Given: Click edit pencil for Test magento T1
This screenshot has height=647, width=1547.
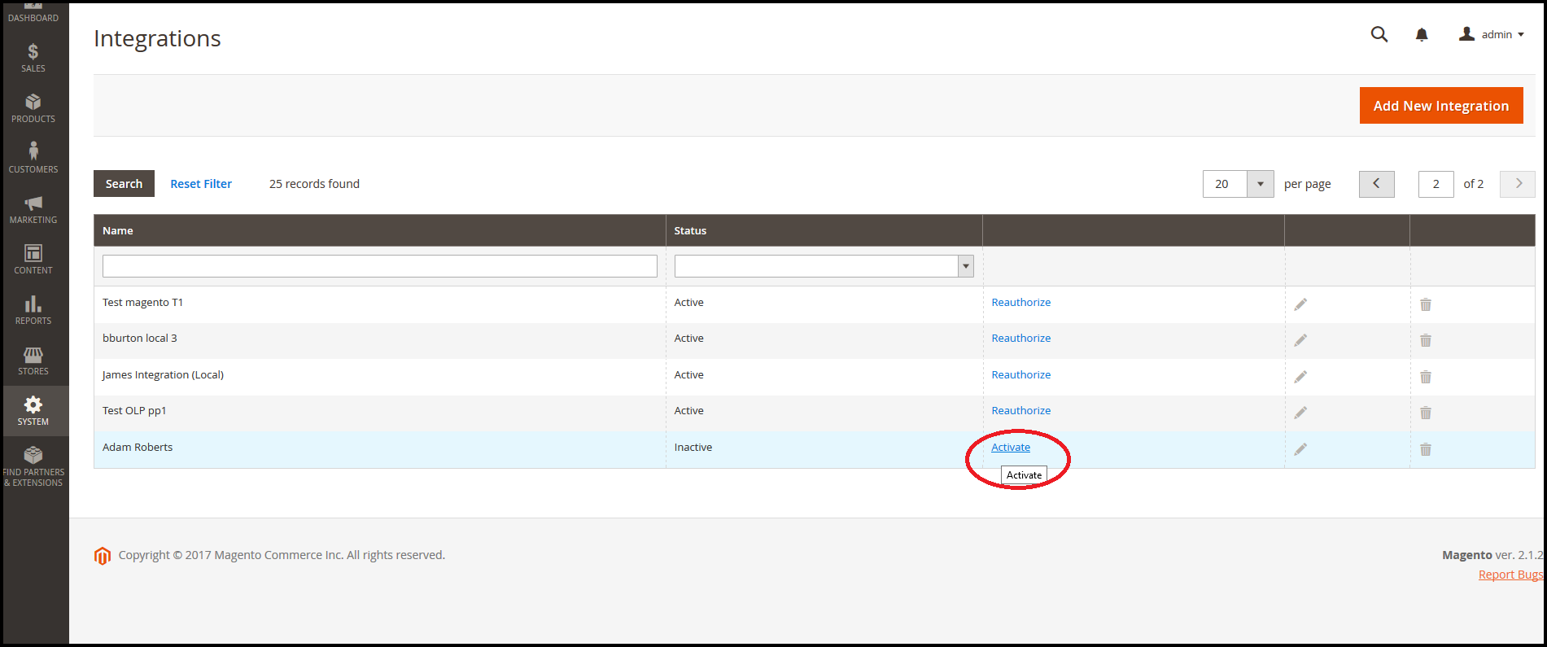Looking at the screenshot, I should [x=1300, y=304].
